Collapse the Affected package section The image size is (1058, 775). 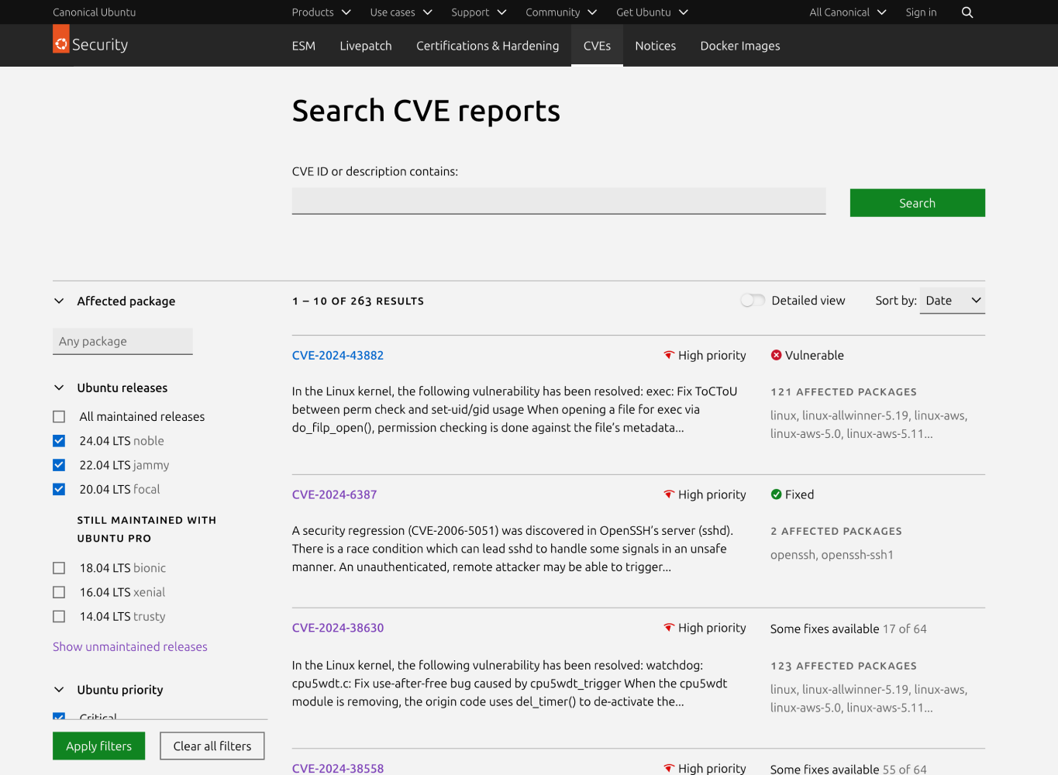(59, 301)
